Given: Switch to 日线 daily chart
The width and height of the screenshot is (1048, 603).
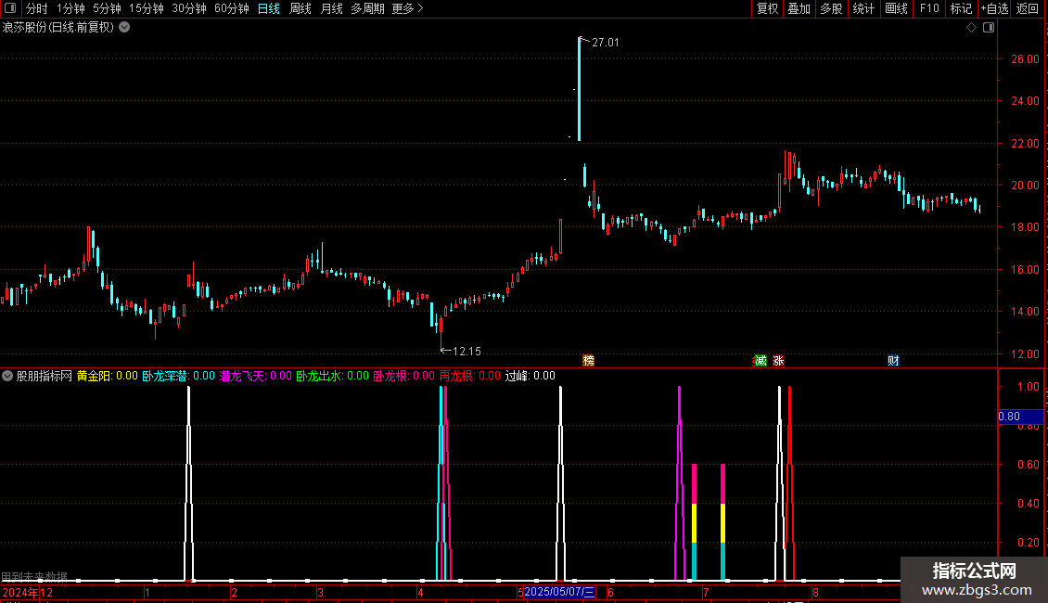Looking at the screenshot, I should (269, 8).
